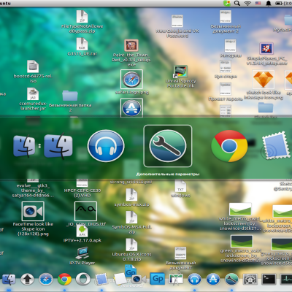Select the IPTV++2.17.0.apk file
The width and height of the screenshot is (292, 292).
[x=82, y=234]
